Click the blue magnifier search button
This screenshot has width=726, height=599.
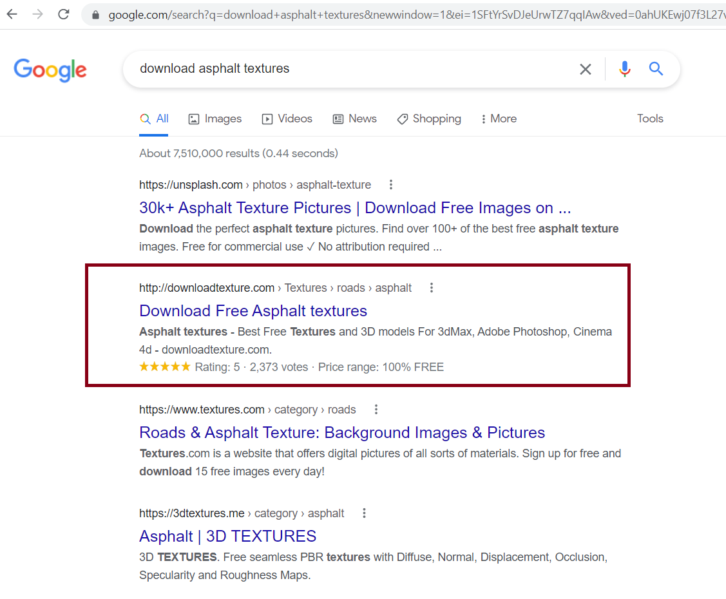(656, 69)
